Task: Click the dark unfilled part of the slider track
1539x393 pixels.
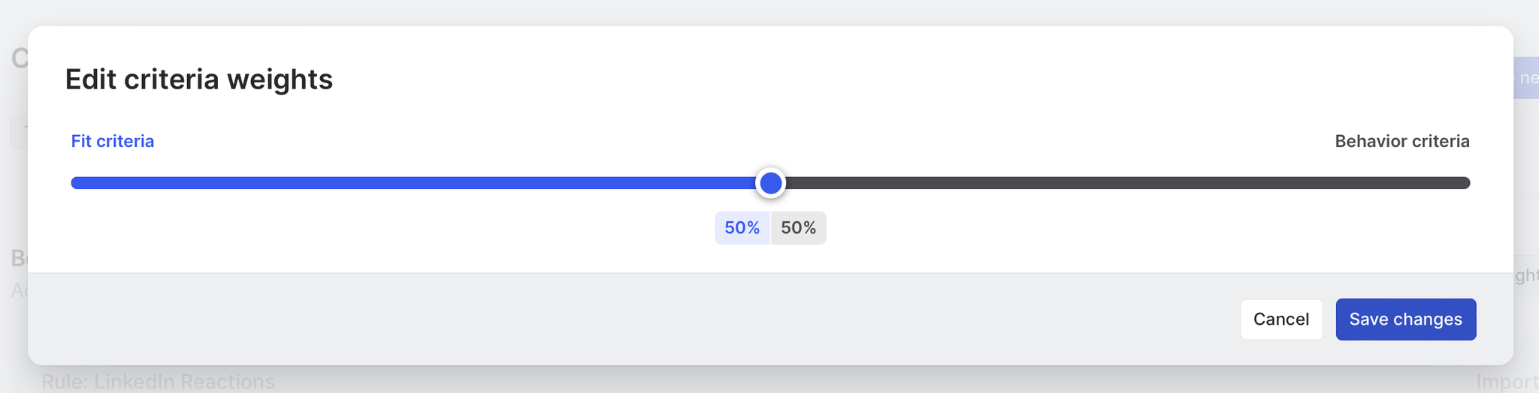Action: coord(1127,183)
